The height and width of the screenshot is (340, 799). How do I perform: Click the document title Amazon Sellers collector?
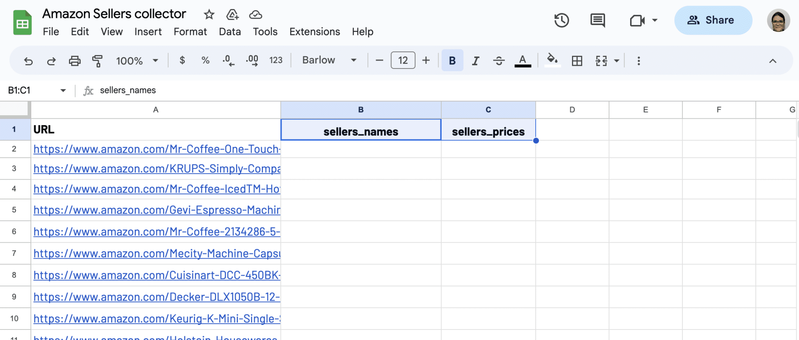tap(114, 14)
